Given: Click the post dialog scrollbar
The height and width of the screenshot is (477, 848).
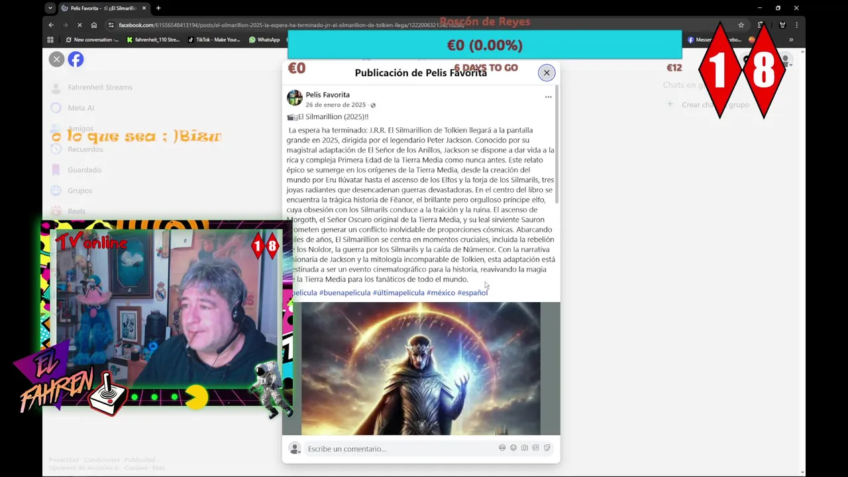Looking at the screenshot, I should (557, 144).
